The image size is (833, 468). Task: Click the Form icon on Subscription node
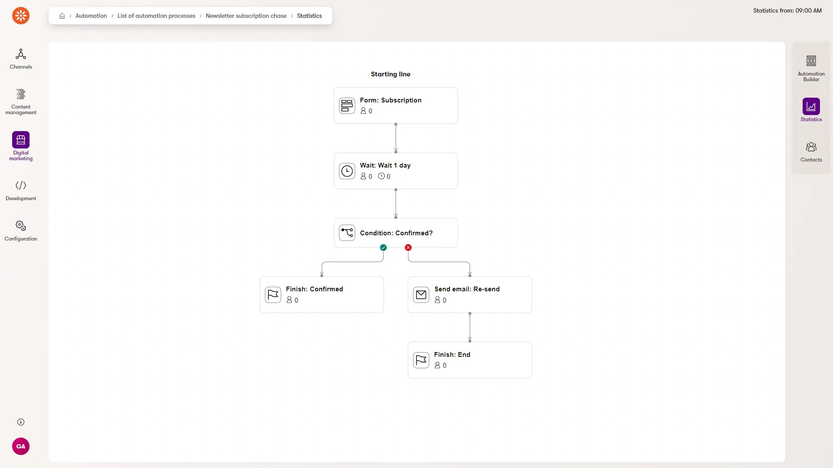[x=347, y=105]
